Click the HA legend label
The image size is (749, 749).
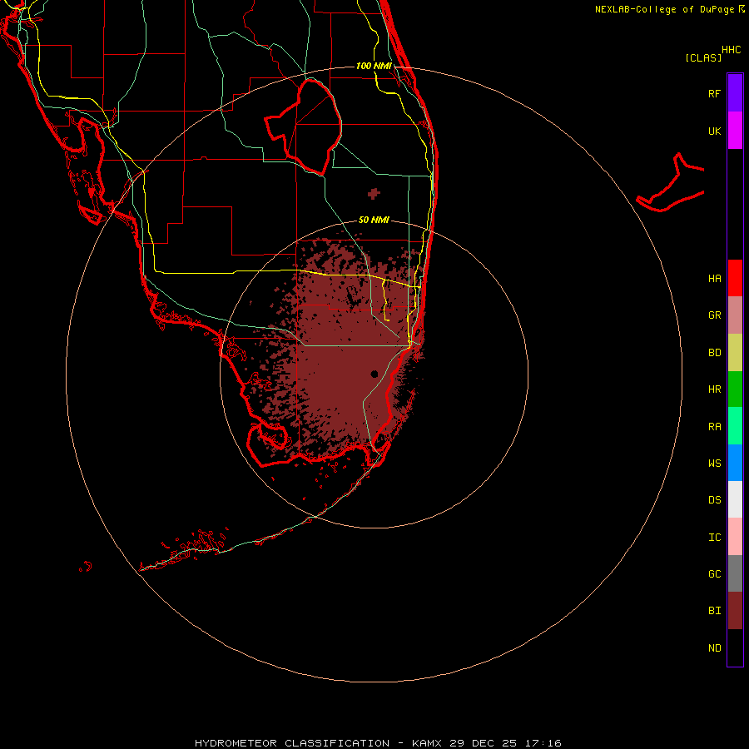pos(714,279)
